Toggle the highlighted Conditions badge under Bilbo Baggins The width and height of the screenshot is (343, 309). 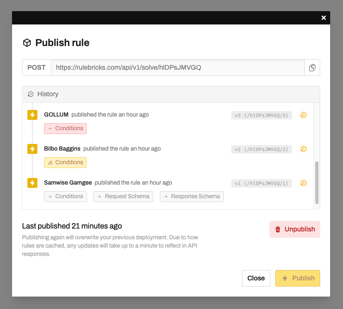coord(65,163)
